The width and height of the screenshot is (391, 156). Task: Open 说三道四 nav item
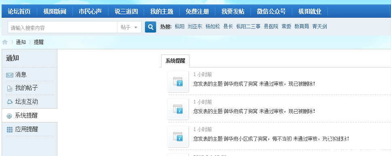[x=126, y=11]
